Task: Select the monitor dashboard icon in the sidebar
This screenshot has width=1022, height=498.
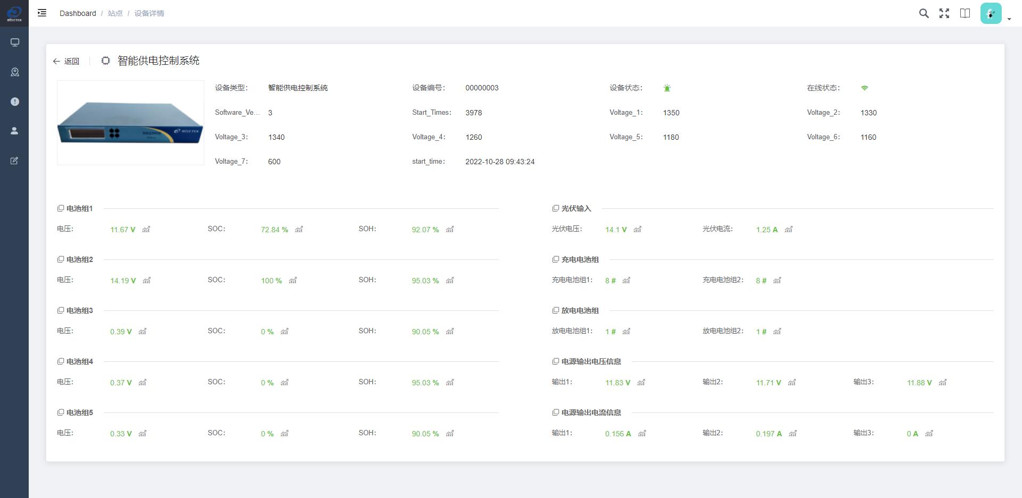Action: point(15,42)
